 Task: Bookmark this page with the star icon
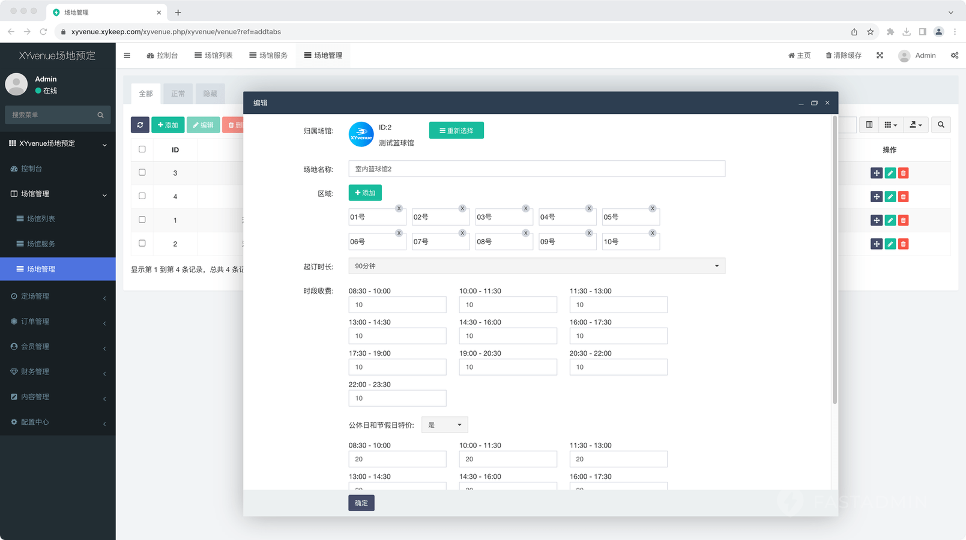click(x=870, y=32)
